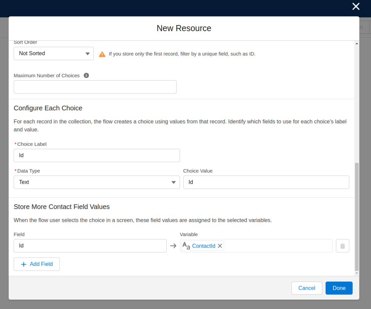
Task: Open the Data Type dropdown
Action: click(x=97, y=182)
